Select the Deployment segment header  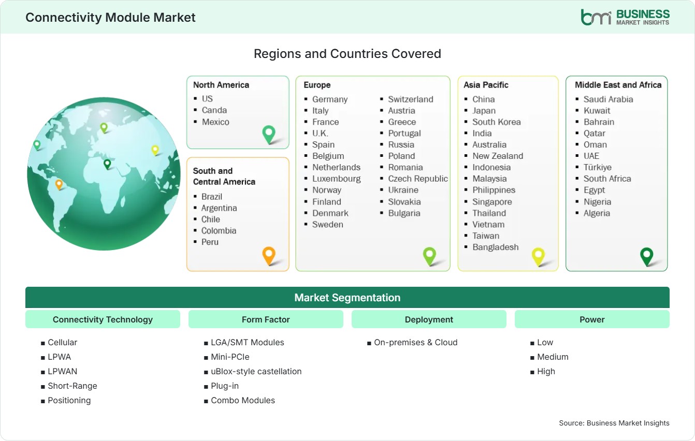click(x=429, y=319)
